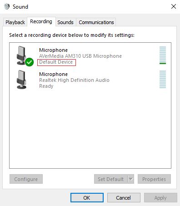Select the Realtek microphone device icon

[21, 79]
